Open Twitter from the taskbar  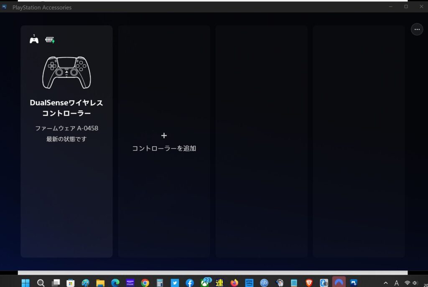(175, 283)
